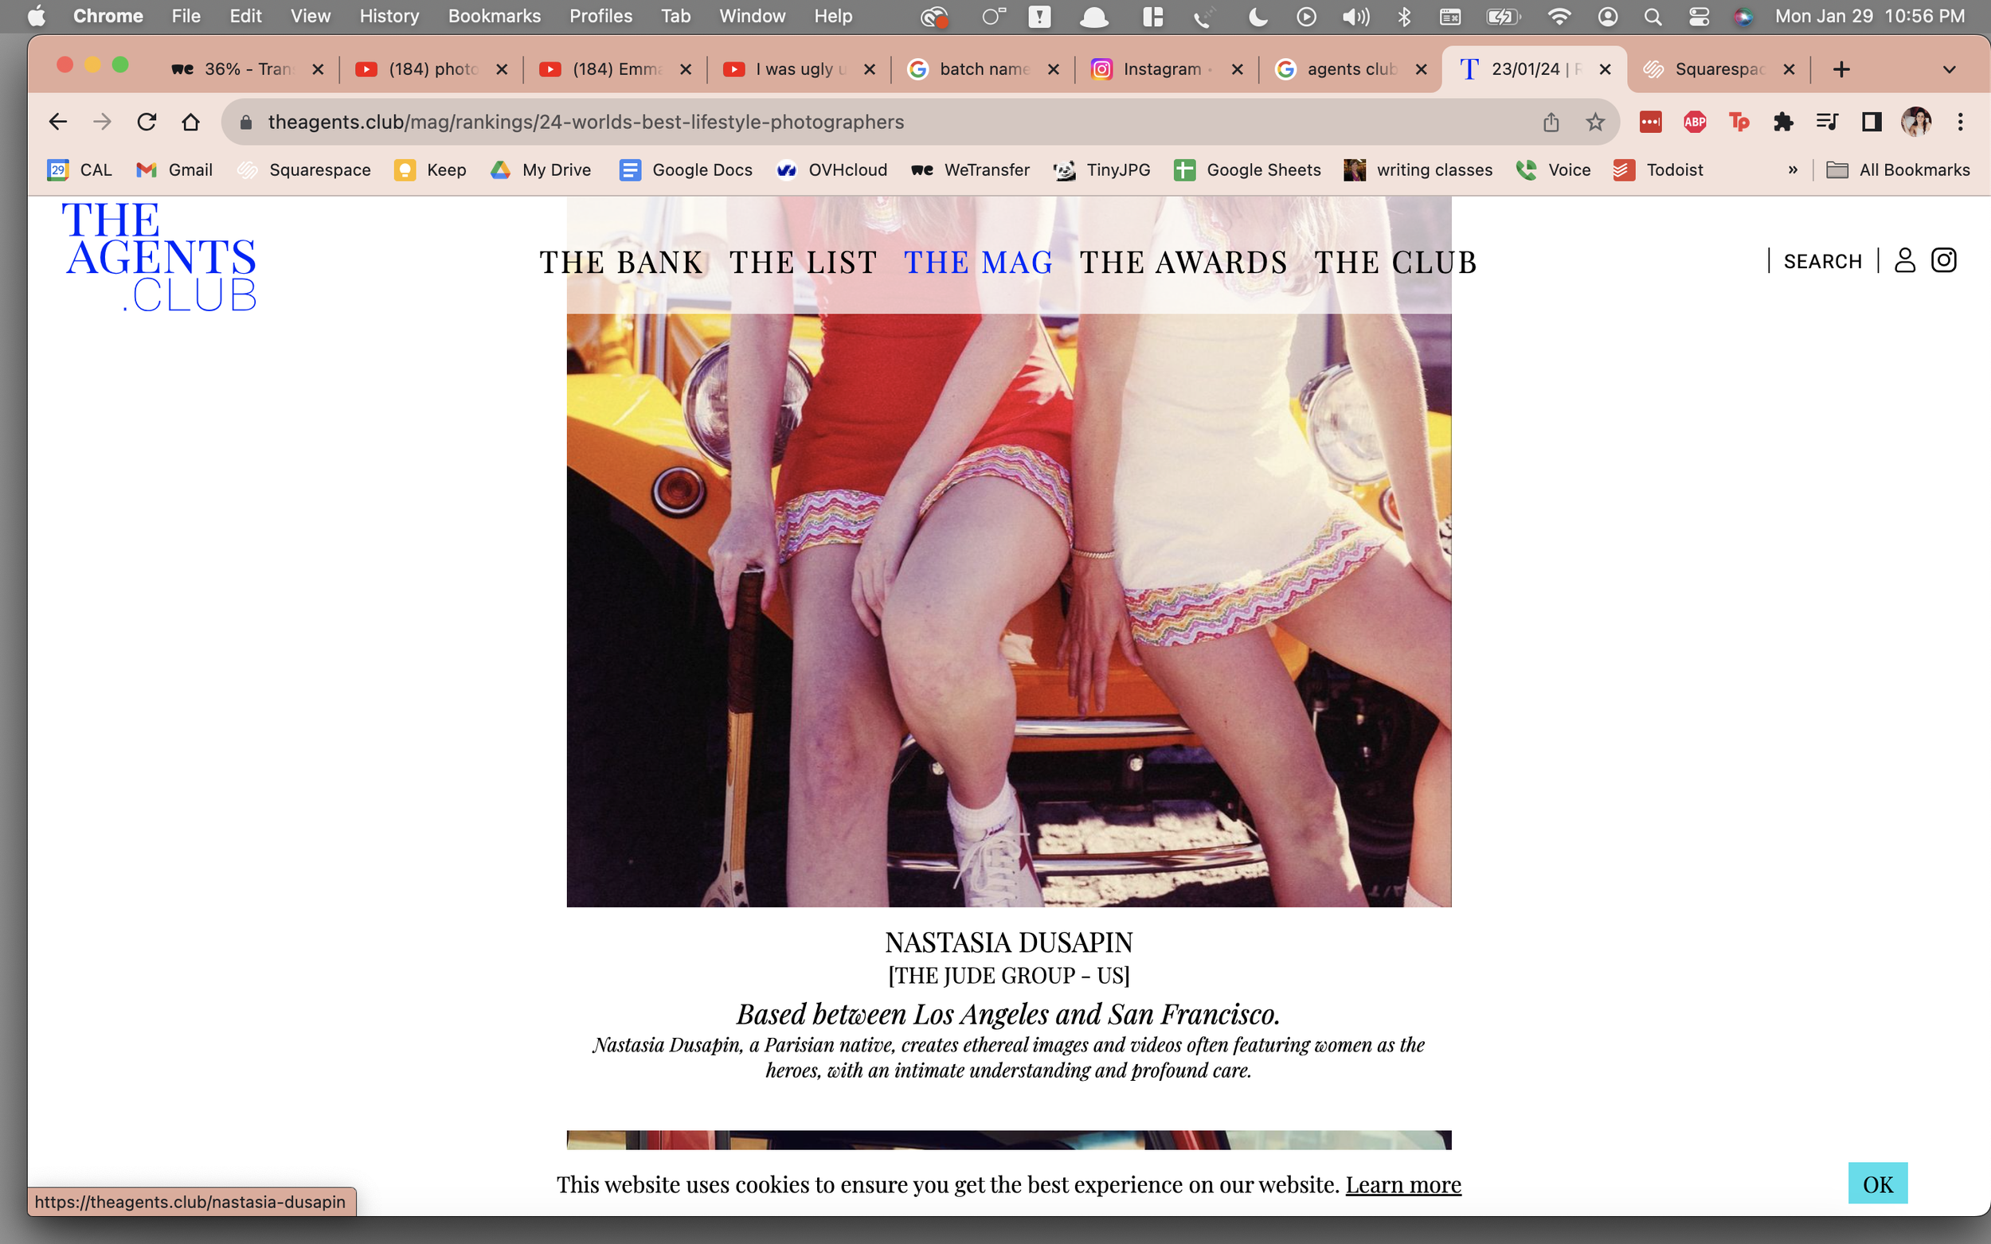Open the Learn more cookies link

(1403, 1185)
